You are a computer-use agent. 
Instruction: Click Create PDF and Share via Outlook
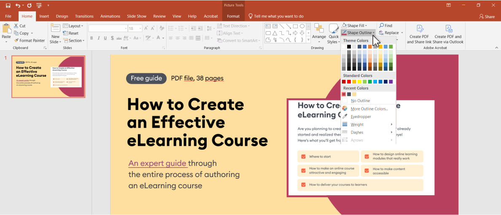tap(448, 35)
